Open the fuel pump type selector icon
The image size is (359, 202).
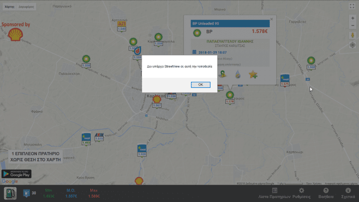[10, 194]
